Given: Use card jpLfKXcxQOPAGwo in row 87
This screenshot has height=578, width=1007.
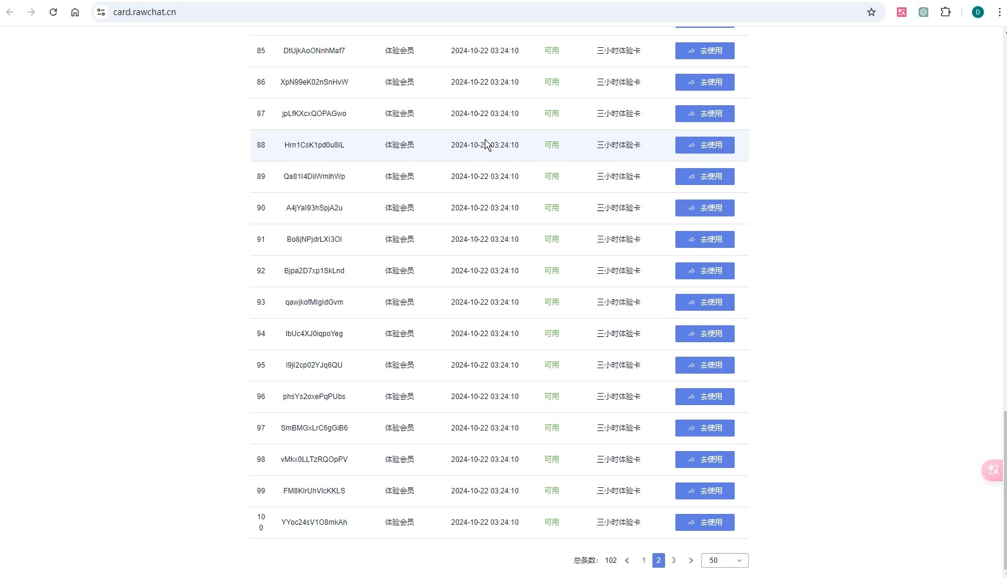Looking at the screenshot, I should 705,114.
